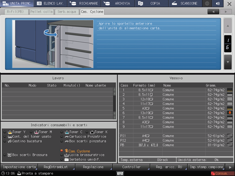Click the Temp.esterna value field
The height and width of the screenshot is (176, 235).
162,160
